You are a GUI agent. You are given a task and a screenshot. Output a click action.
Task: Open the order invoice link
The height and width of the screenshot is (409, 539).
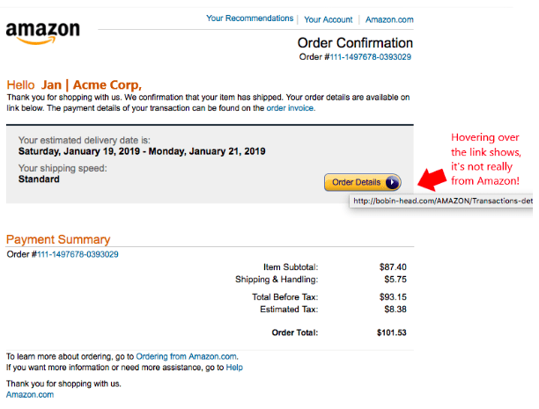pos(290,108)
